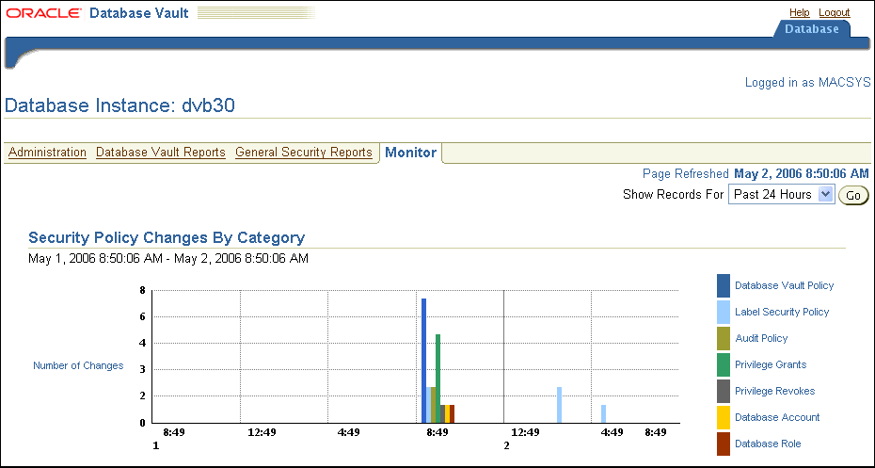
Task: Open the Privilege Grants legend link
Action: coord(770,364)
